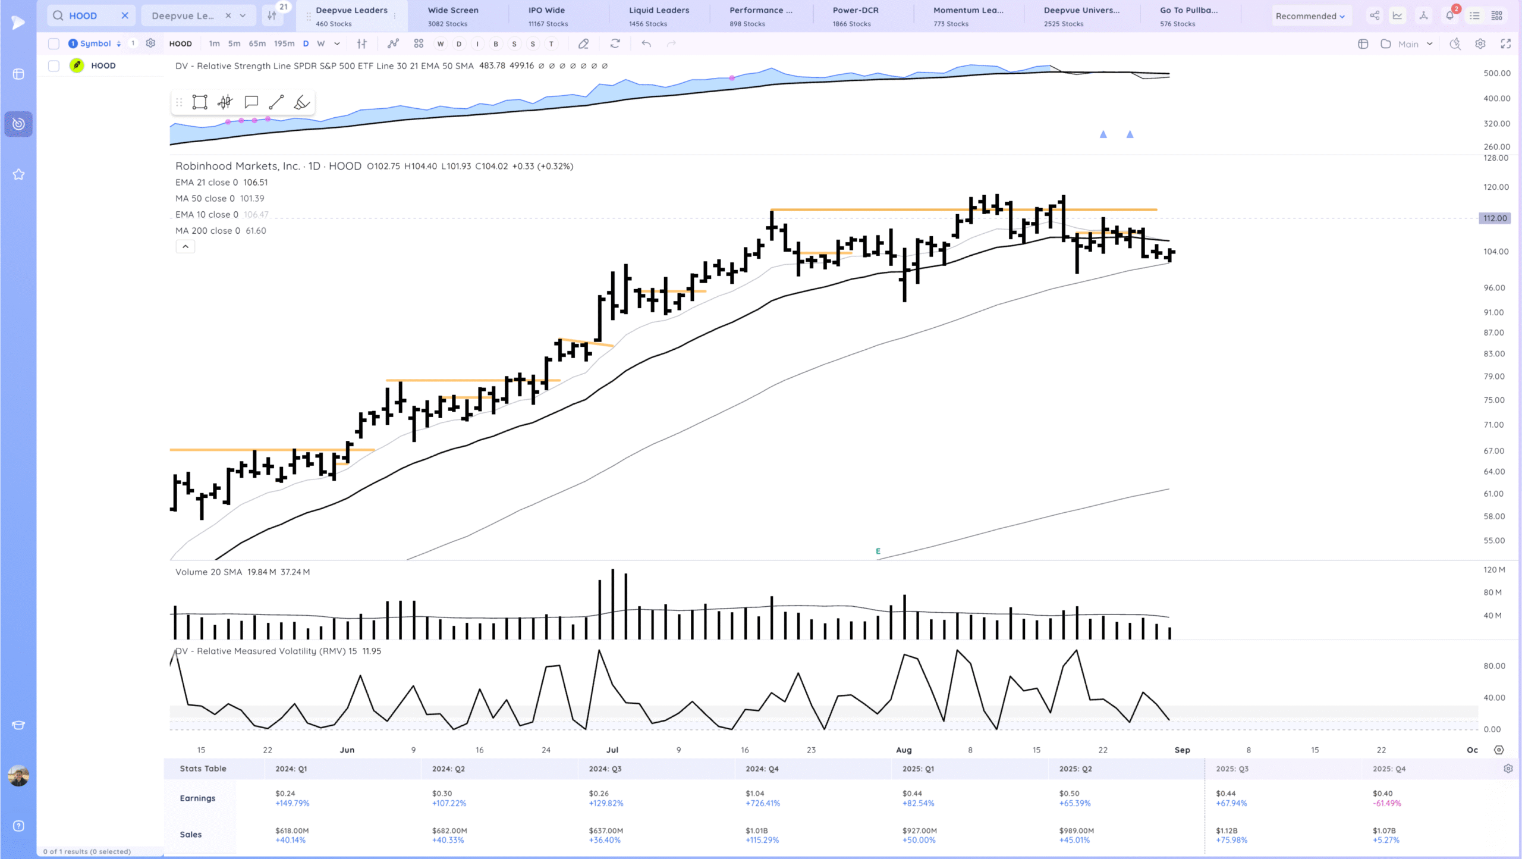The width and height of the screenshot is (1522, 859).
Task: Clear the HOOD search with the X
Action: 125,15
